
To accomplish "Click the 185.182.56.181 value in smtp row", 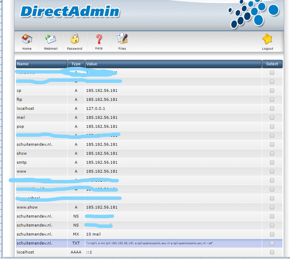I will [x=102, y=162].
